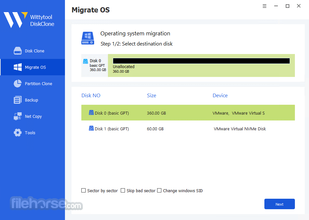309x220 pixels.
Task: Click the Size column header
Action: click(x=151, y=95)
